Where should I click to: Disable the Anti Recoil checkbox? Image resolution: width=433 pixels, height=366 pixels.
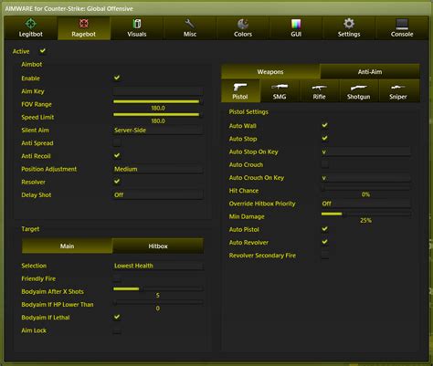coord(117,156)
